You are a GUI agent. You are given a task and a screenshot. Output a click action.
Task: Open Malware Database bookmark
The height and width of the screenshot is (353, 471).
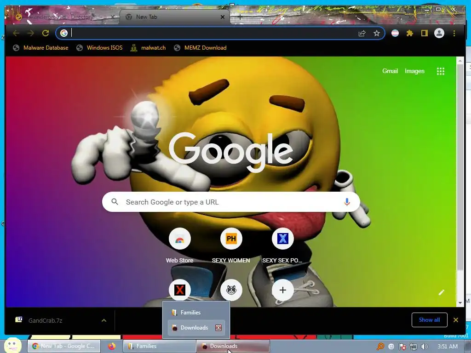click(40, 48)
